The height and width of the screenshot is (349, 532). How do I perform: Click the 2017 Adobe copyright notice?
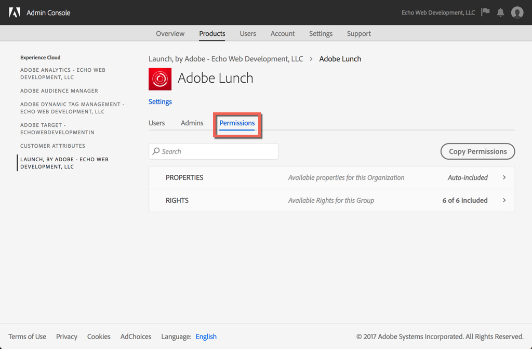pyautogui.click(x=440, y=337)
